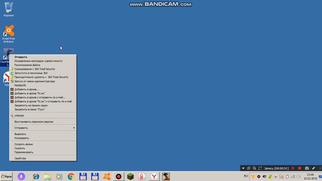Click the Bandicam rectangle area selection icon

(x=260, y=168)
